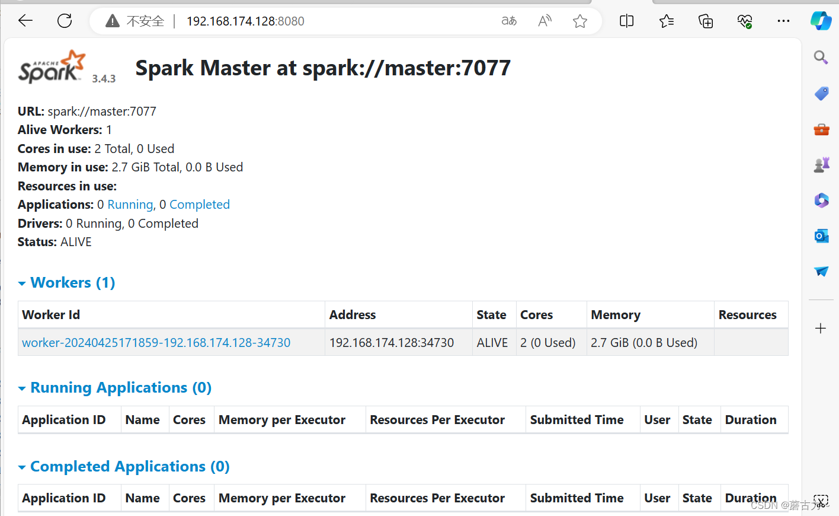Viewport: 839px width, 516px height.
Task: Open the Tools toolbox in the sidebar
Action: coord(821,129)
